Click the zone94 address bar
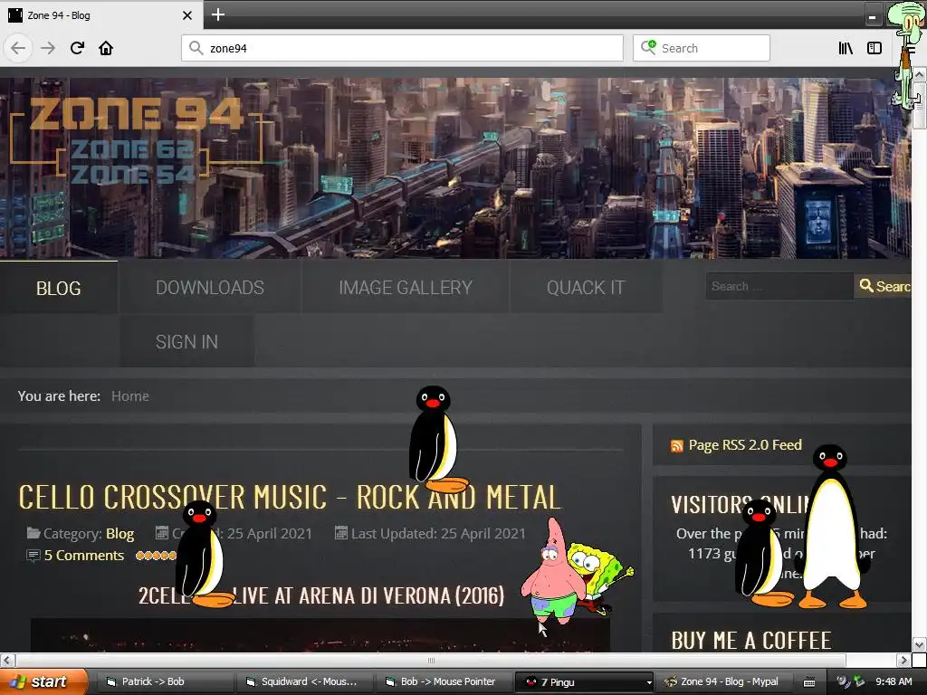927x695 pixels. point(402,48)
